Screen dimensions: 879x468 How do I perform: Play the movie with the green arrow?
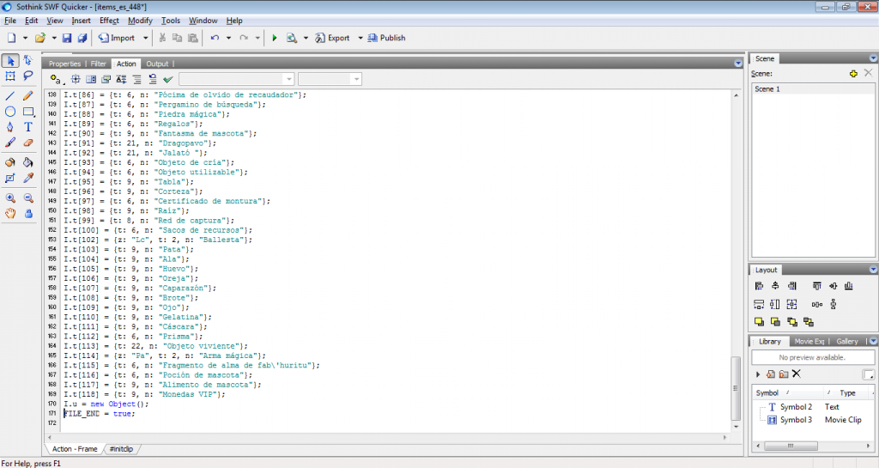pyautogui.click(x=274, y=38)
